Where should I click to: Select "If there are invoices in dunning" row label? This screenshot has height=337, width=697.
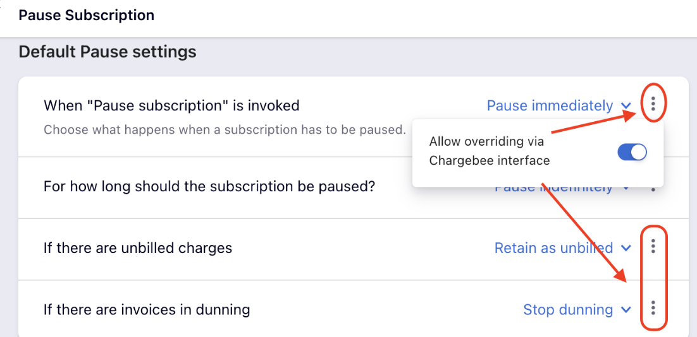tap(147, 309)
